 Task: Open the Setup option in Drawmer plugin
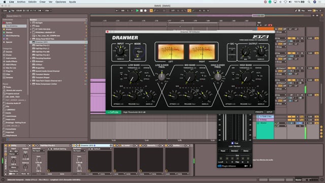point(269,112)
